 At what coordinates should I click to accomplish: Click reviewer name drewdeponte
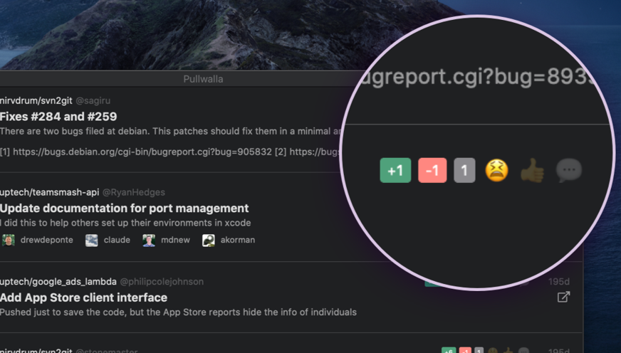tap(47, 241)
